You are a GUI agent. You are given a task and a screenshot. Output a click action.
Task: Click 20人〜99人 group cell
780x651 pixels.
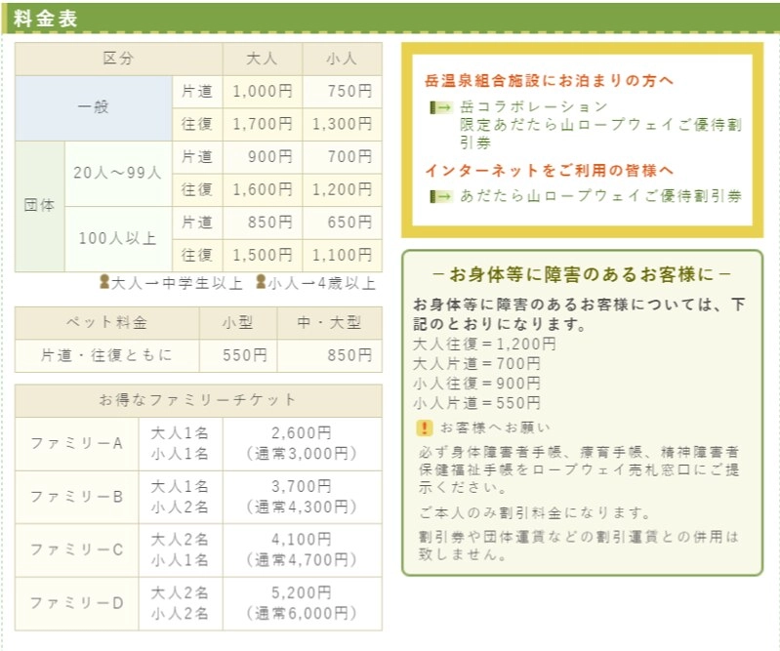coord(118,174)
